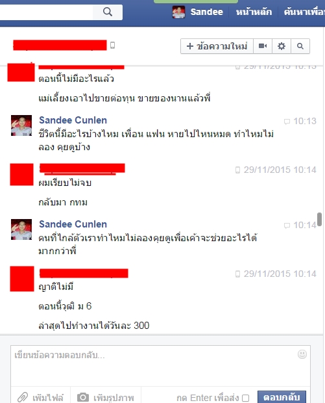Click the emoji smiley face icon
This screenshot has width=325, height=403.
click(302, 354)
